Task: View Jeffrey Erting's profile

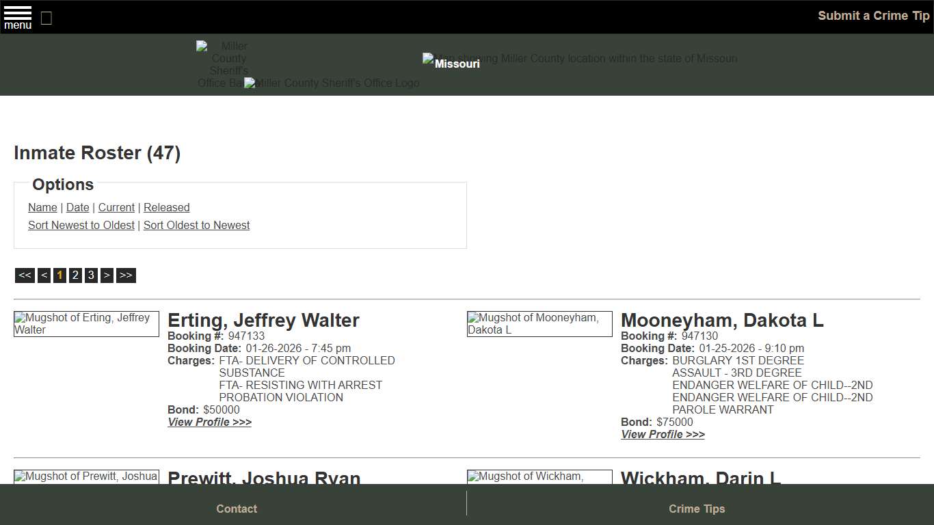Action: (x=209, y=422)
